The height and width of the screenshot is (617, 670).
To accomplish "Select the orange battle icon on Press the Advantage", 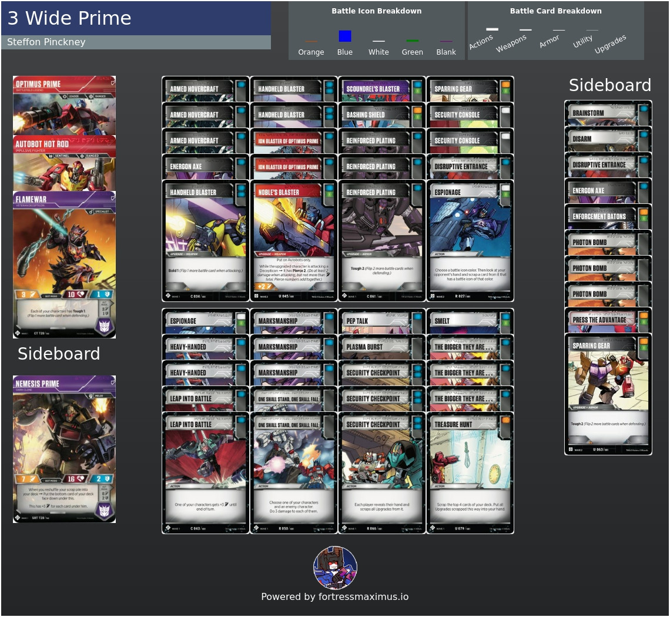I will (644, 316).
